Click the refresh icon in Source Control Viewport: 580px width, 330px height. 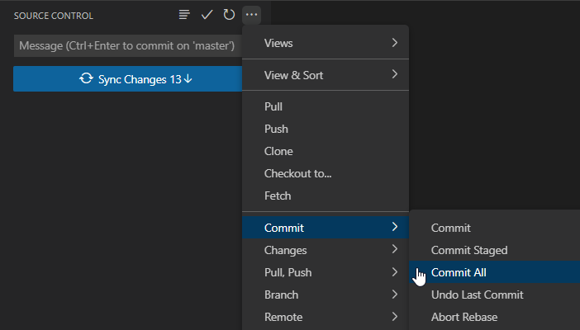pos(229,15)
